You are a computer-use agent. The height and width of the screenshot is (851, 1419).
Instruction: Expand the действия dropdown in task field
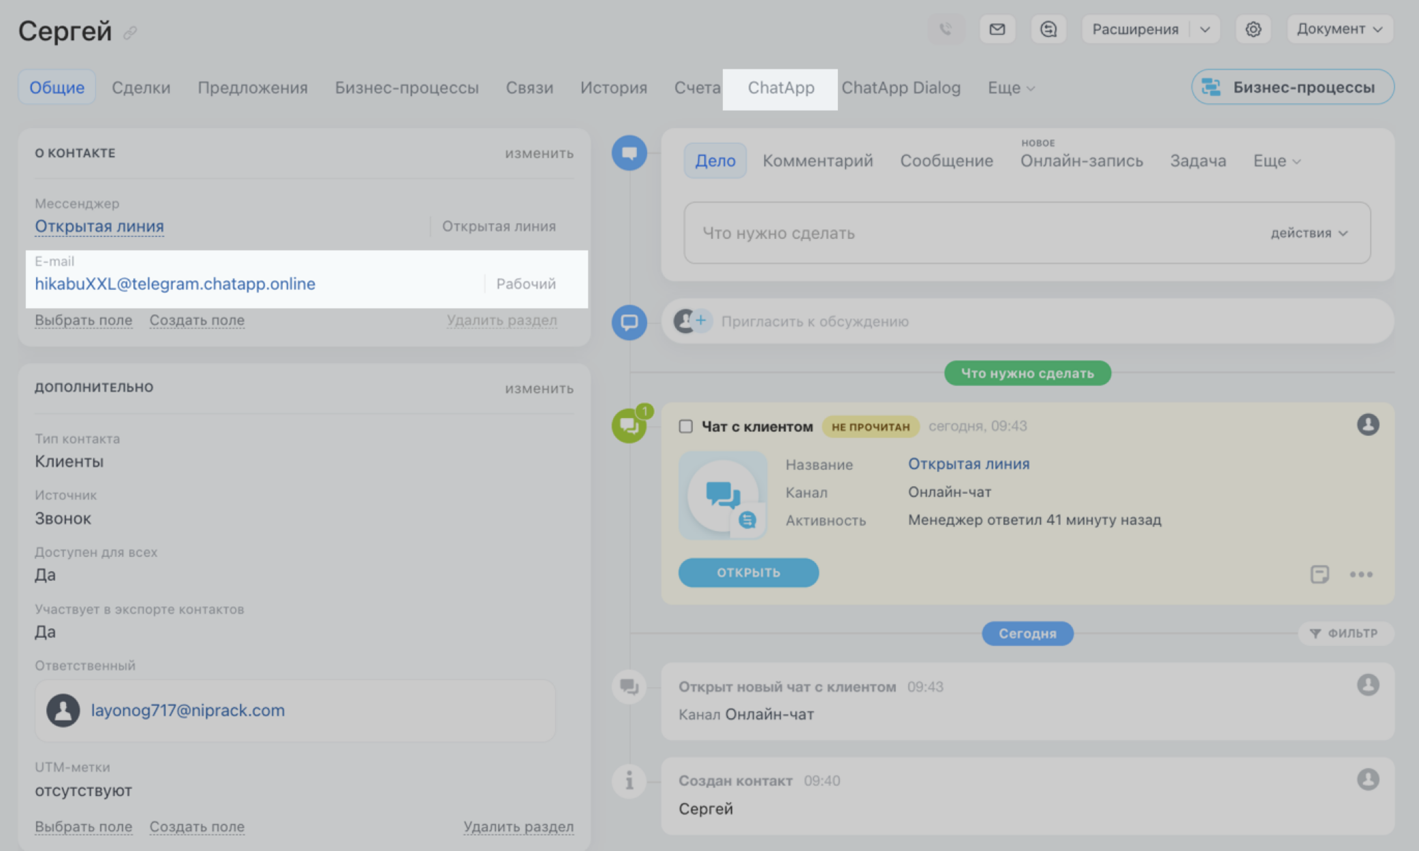(x=1309, y=233)
